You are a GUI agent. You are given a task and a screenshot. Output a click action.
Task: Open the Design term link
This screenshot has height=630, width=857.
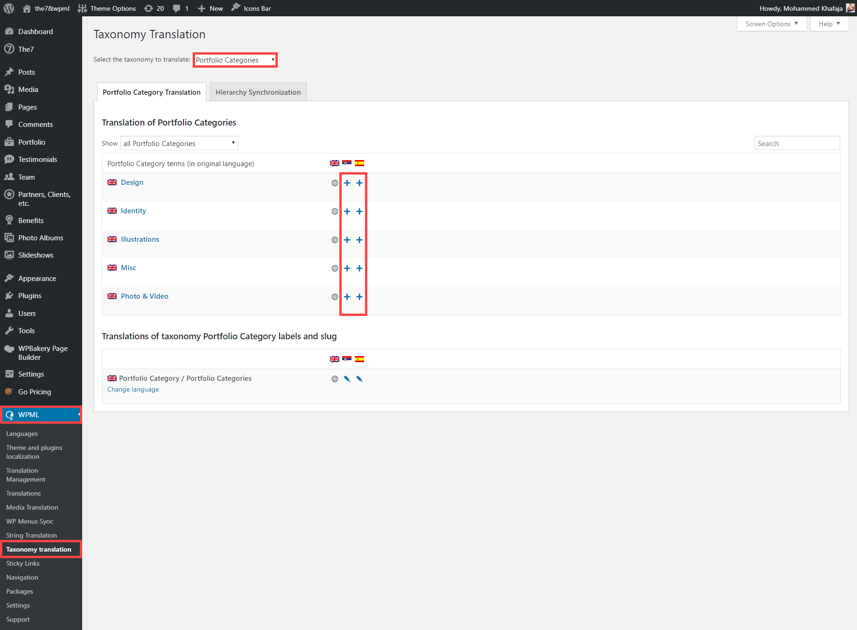click(x=132, y=182)
